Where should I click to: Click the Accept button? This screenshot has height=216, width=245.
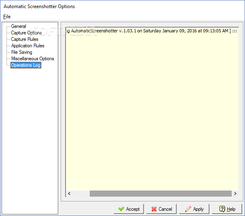point(129,209)
